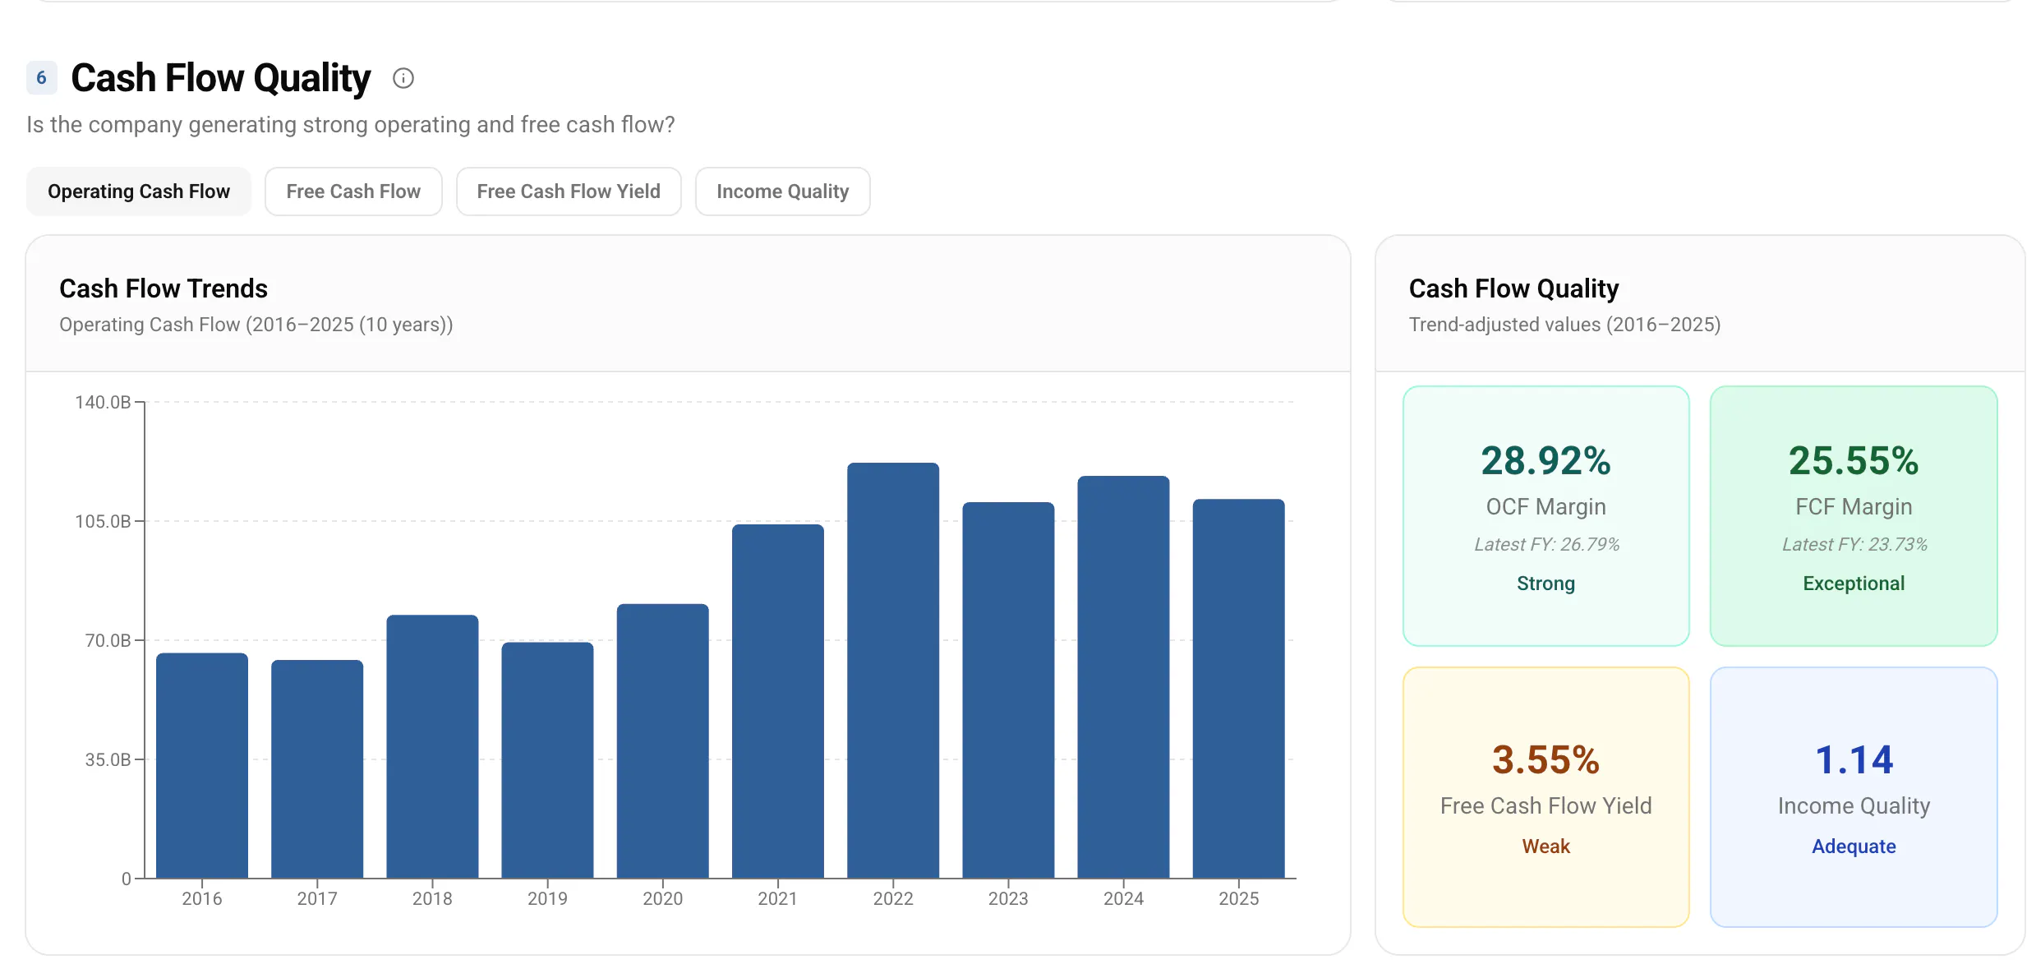
Task: Click the 2020 operating cash flow bar
Action: [663, 740]
